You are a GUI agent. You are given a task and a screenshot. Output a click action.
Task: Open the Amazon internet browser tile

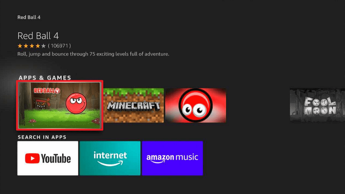110,158
